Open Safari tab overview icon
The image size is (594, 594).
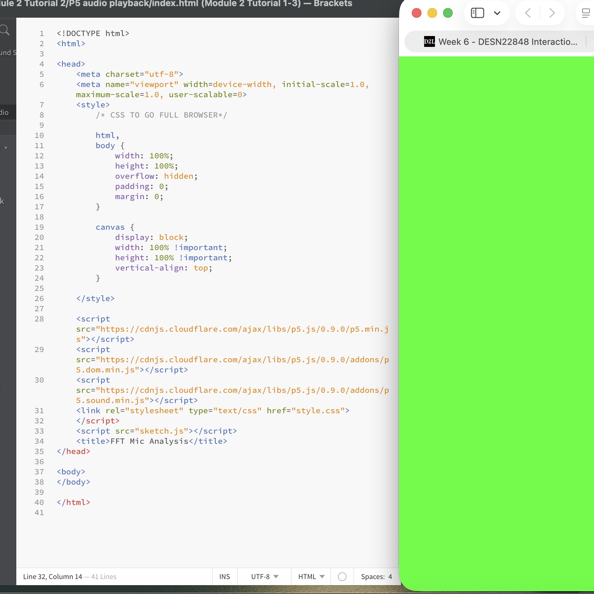coord(585,13)
